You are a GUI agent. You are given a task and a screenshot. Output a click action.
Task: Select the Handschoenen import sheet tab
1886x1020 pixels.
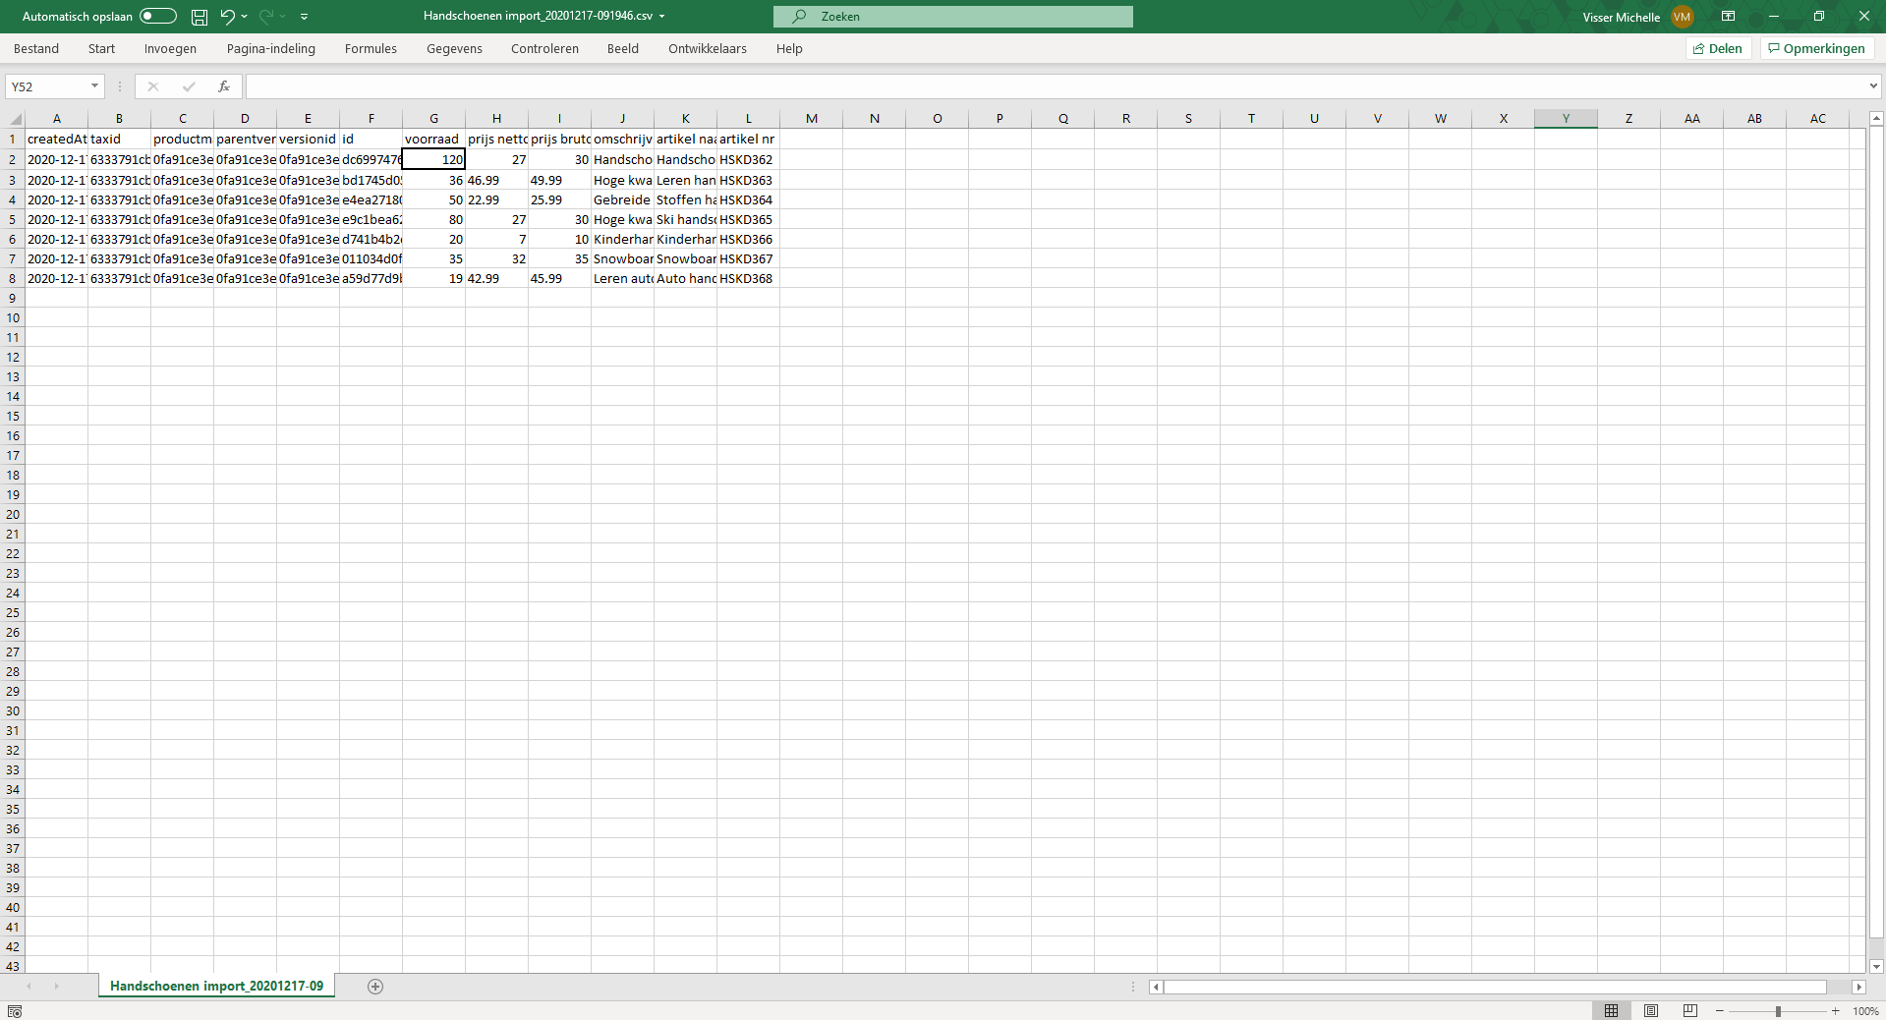pos(216,987)
